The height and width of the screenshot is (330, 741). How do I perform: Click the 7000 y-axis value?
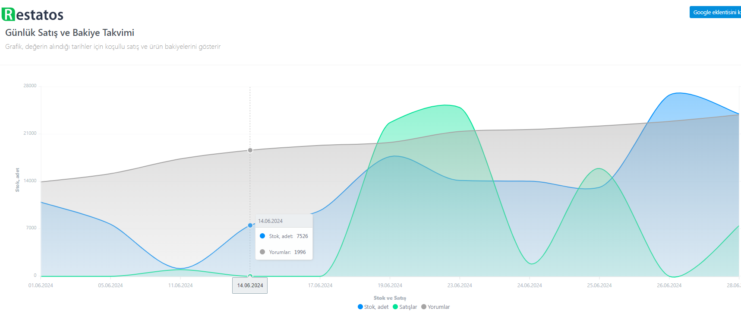pos(31,228)
